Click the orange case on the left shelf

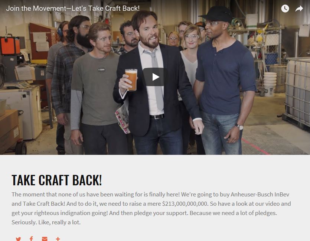coord(10,45)
